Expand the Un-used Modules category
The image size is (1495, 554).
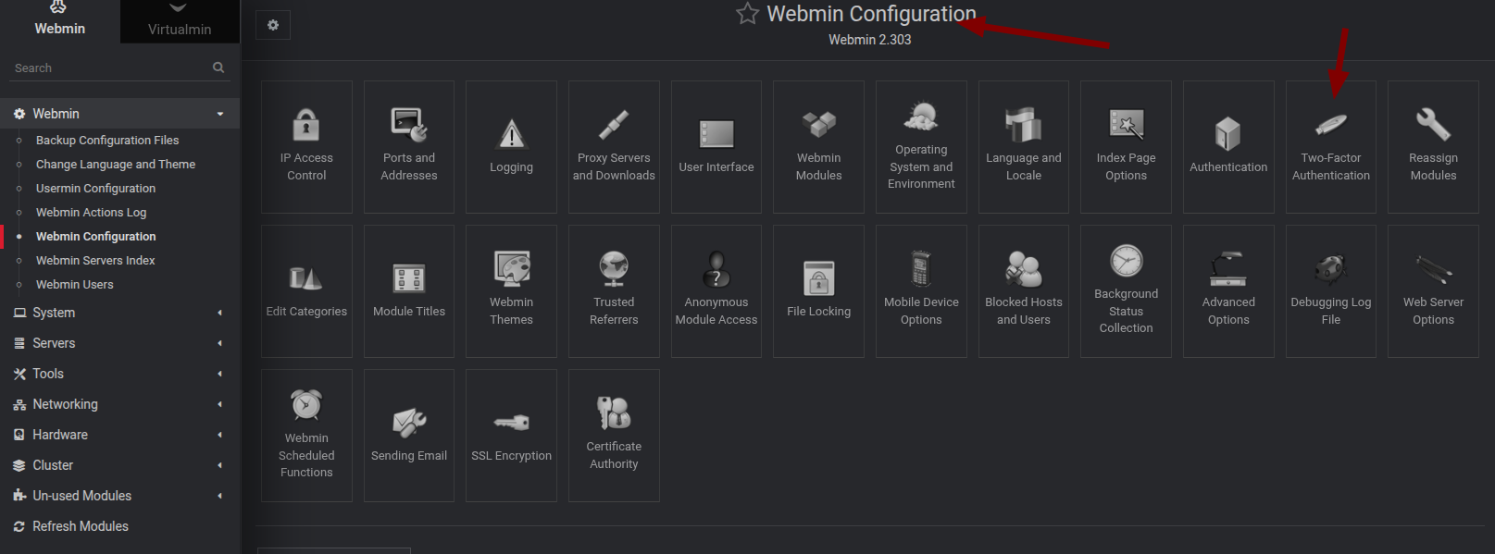click(x=119, y=496)
